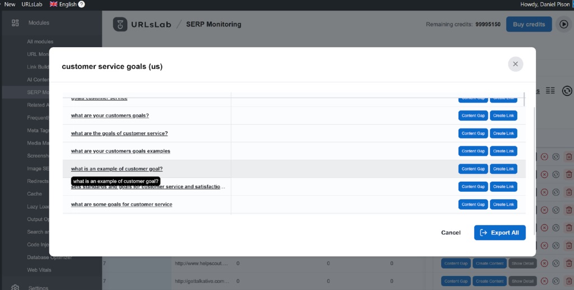
Task: Create Link for 'what are your customers goals?'
Action: pos(503,116)
